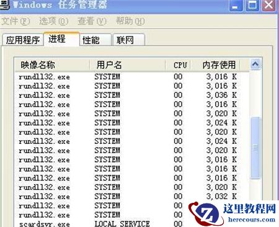Open the 文件(F) menu
The height and width of the screenshot is (227, 279).
point(15,21)
